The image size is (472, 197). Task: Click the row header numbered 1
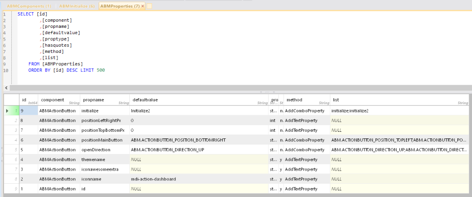(x=12, y=111)
